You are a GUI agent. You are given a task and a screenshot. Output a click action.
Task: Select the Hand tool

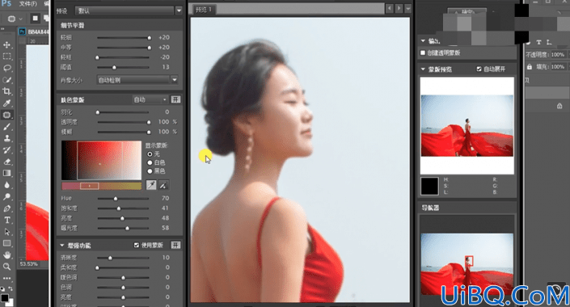6,254
